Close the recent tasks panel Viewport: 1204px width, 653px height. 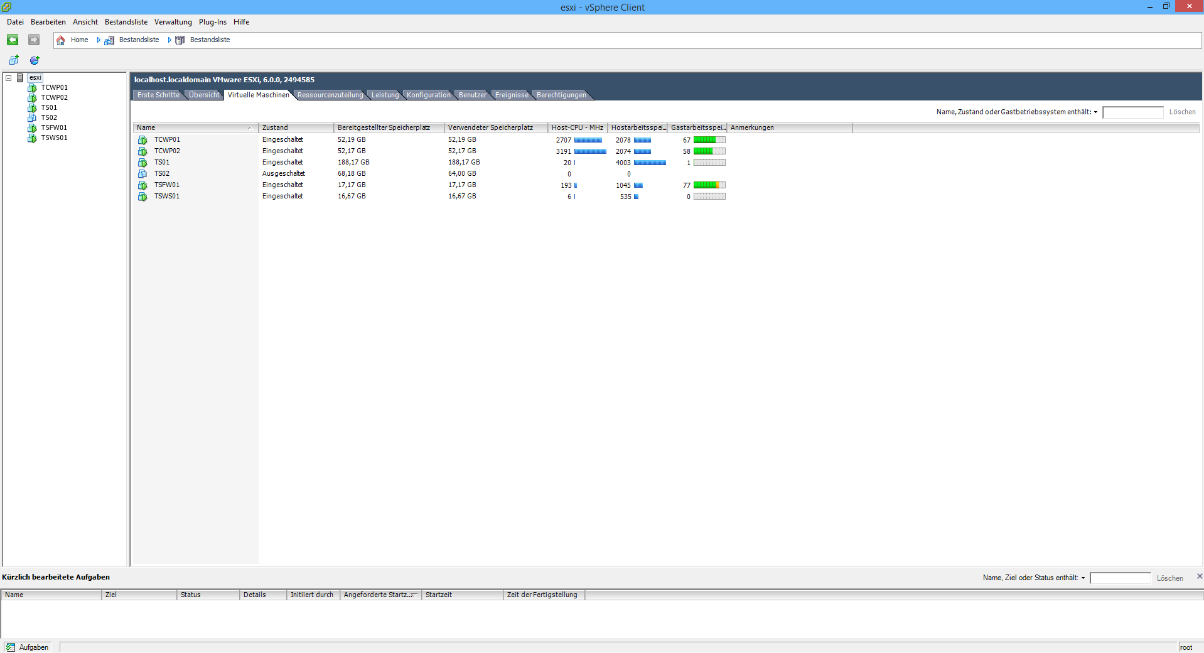coord(1200,576)
